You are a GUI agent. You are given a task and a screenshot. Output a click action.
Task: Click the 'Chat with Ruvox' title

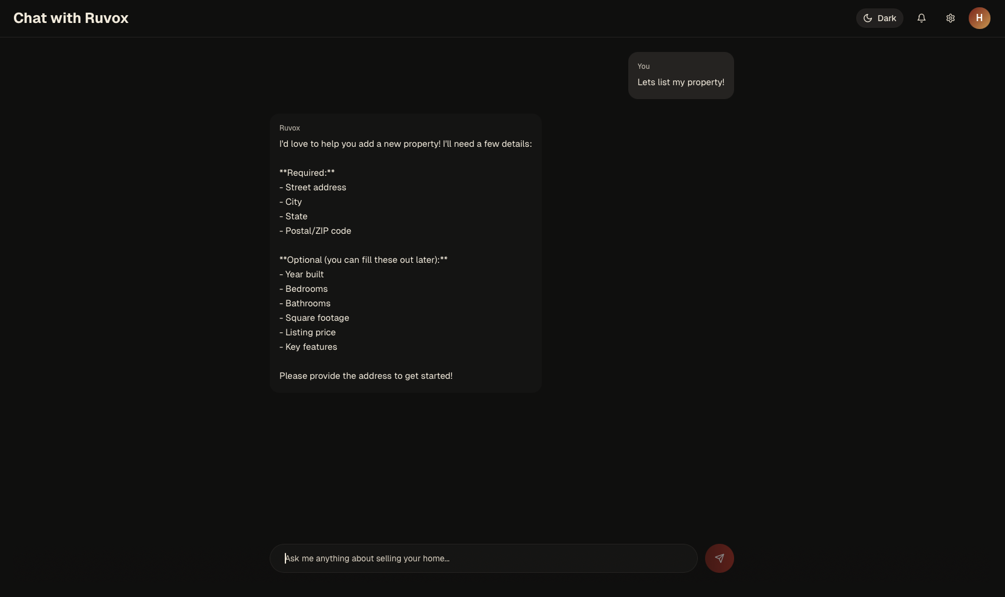click(x=71, y=18)
